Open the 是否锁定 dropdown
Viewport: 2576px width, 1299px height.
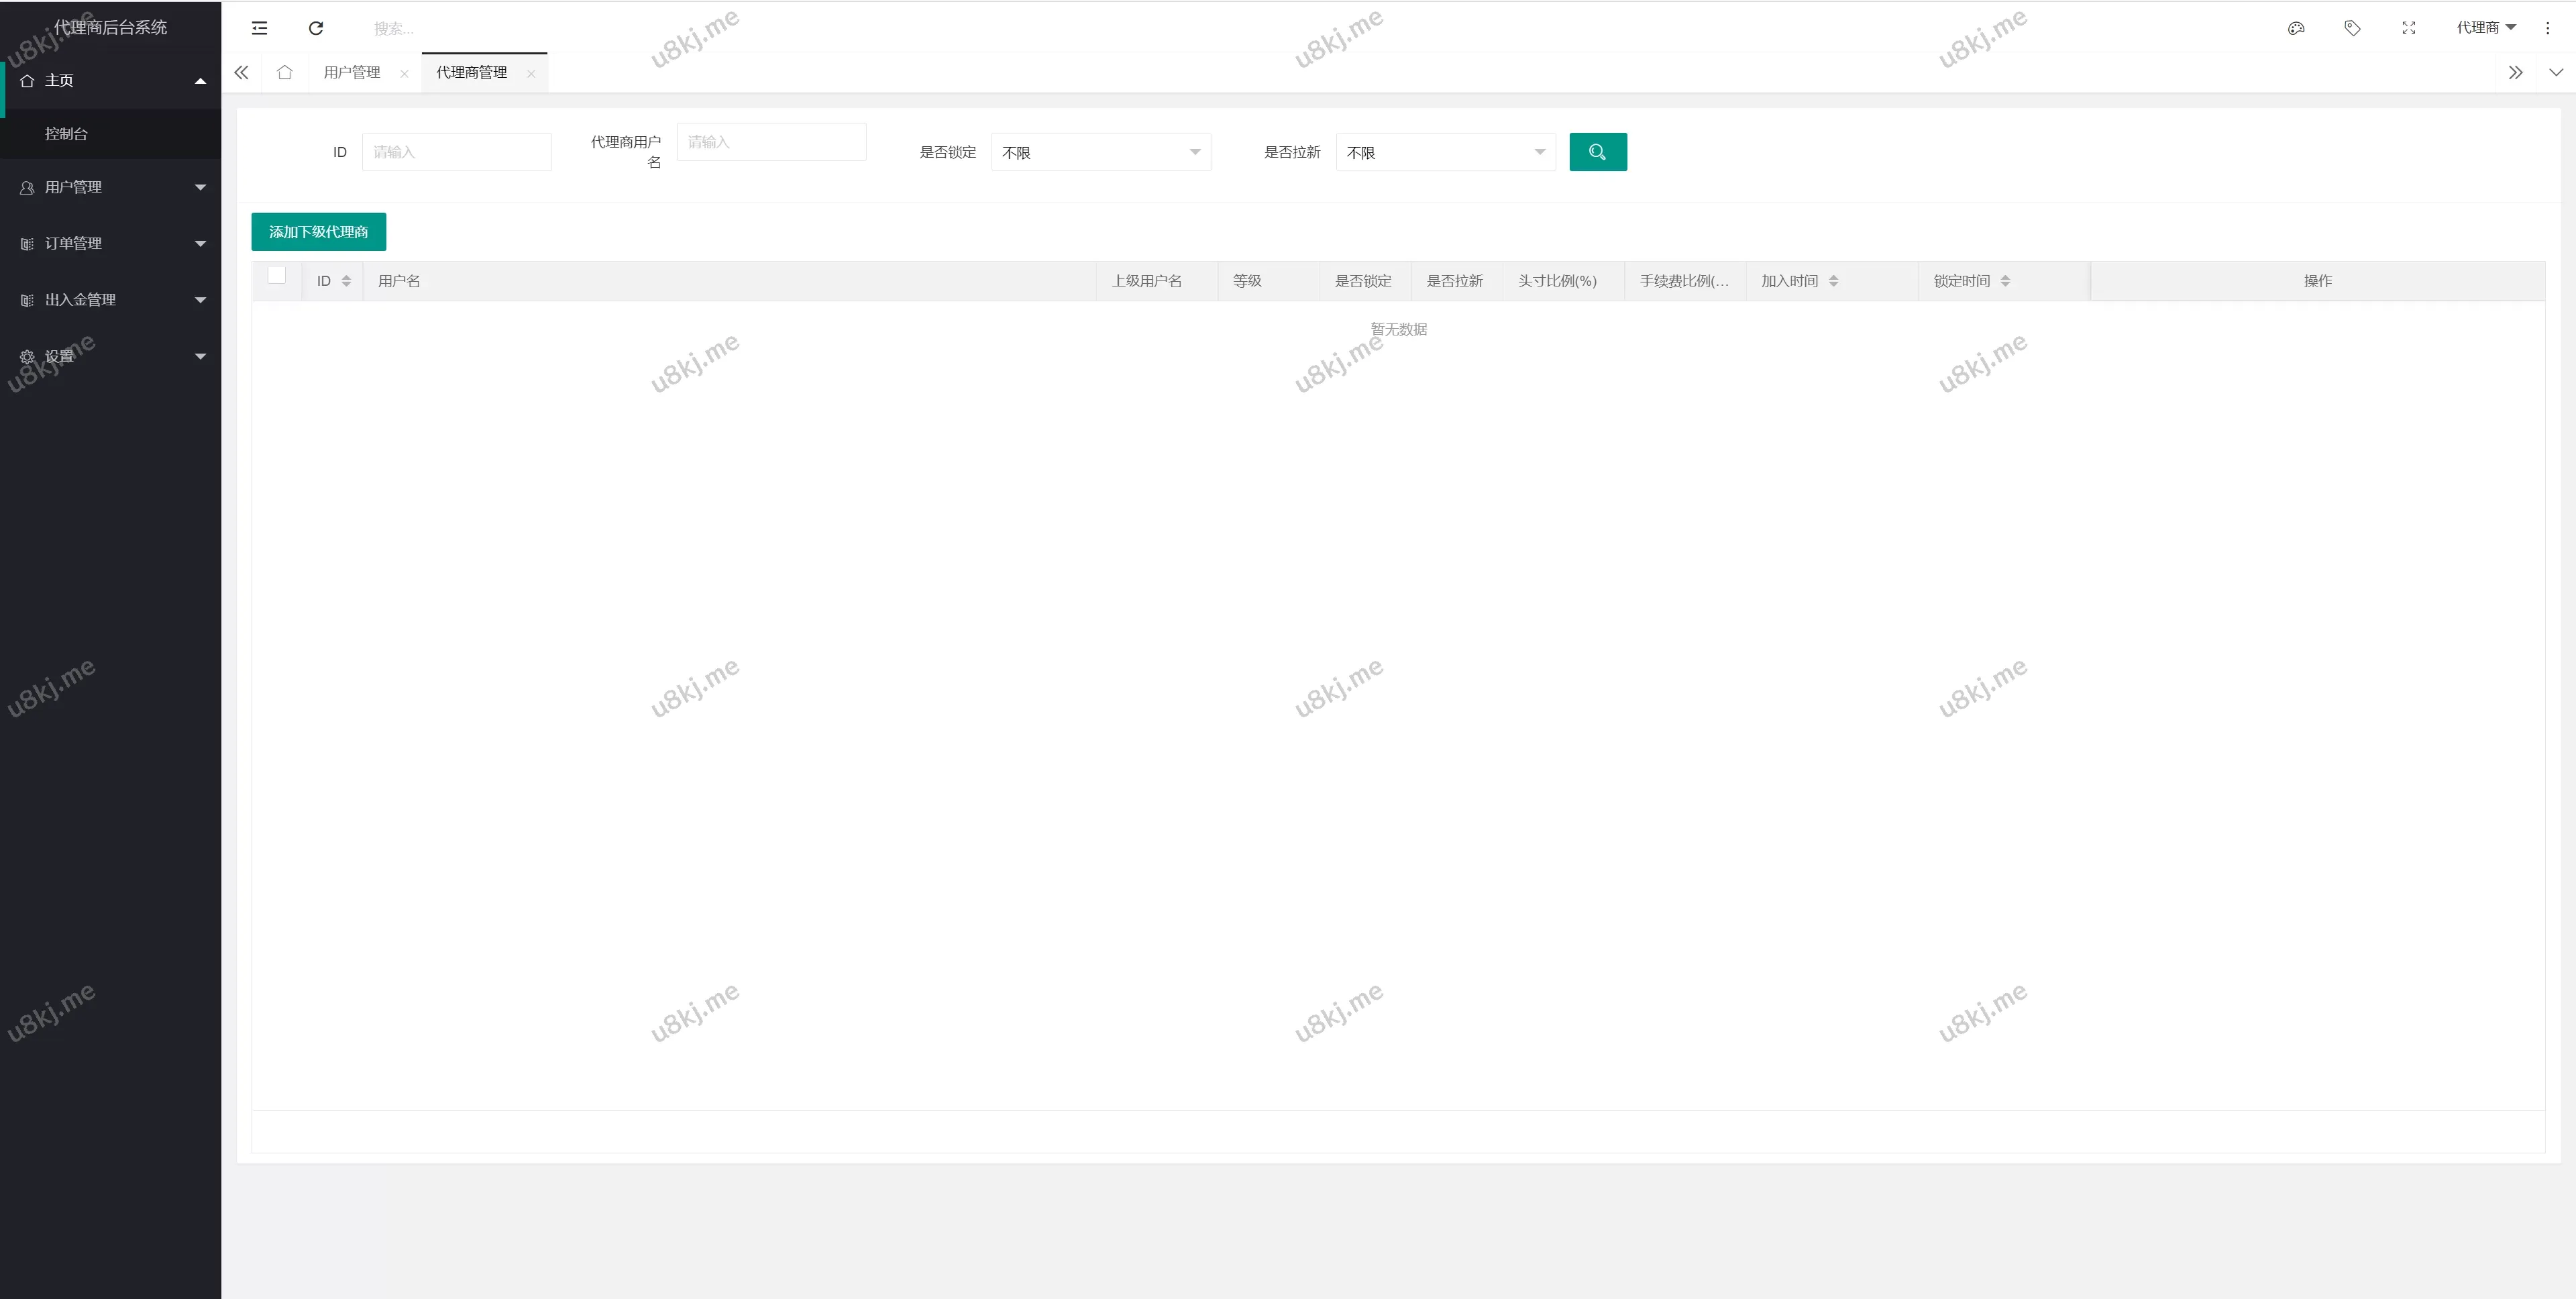click(1100, 152)
